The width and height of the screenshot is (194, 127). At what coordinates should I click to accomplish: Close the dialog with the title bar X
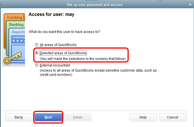[190, 5]
